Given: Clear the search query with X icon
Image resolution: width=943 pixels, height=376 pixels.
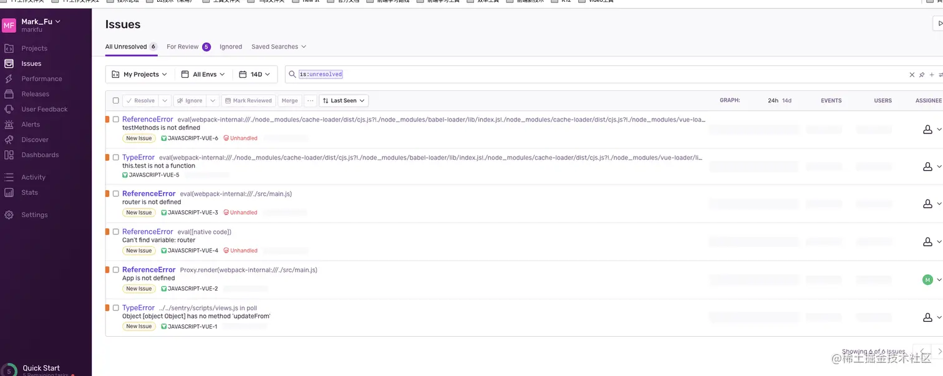Looking at the screenshot, I should 912,75.
